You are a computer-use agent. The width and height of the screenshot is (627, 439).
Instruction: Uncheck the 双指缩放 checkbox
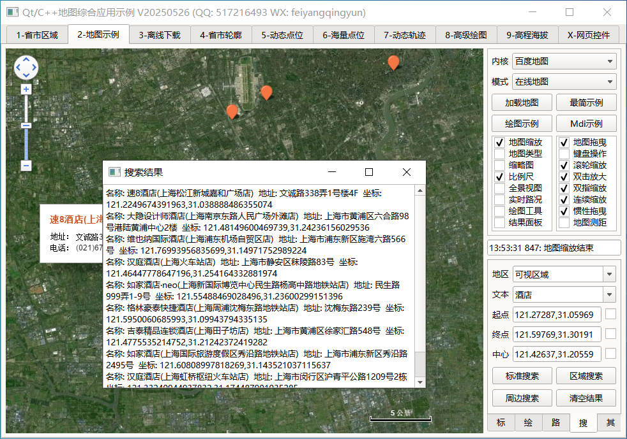pos(564,188)
